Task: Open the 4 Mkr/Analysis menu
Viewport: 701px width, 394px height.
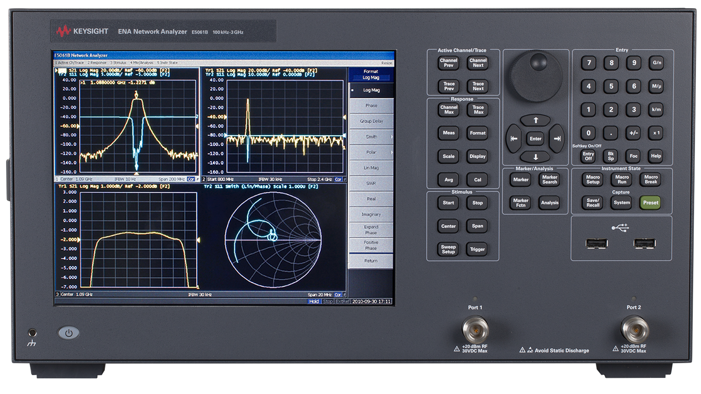Action: click(142, 63)
